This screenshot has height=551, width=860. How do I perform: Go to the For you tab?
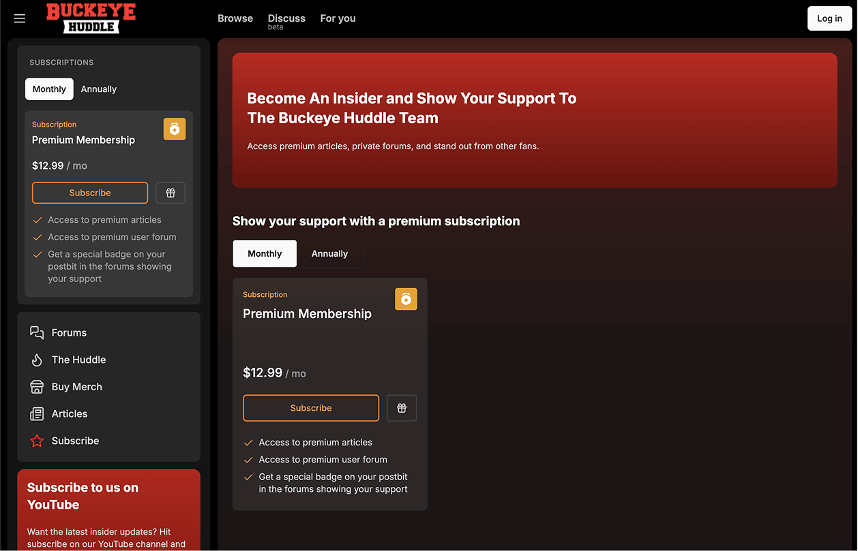[338, 18]
